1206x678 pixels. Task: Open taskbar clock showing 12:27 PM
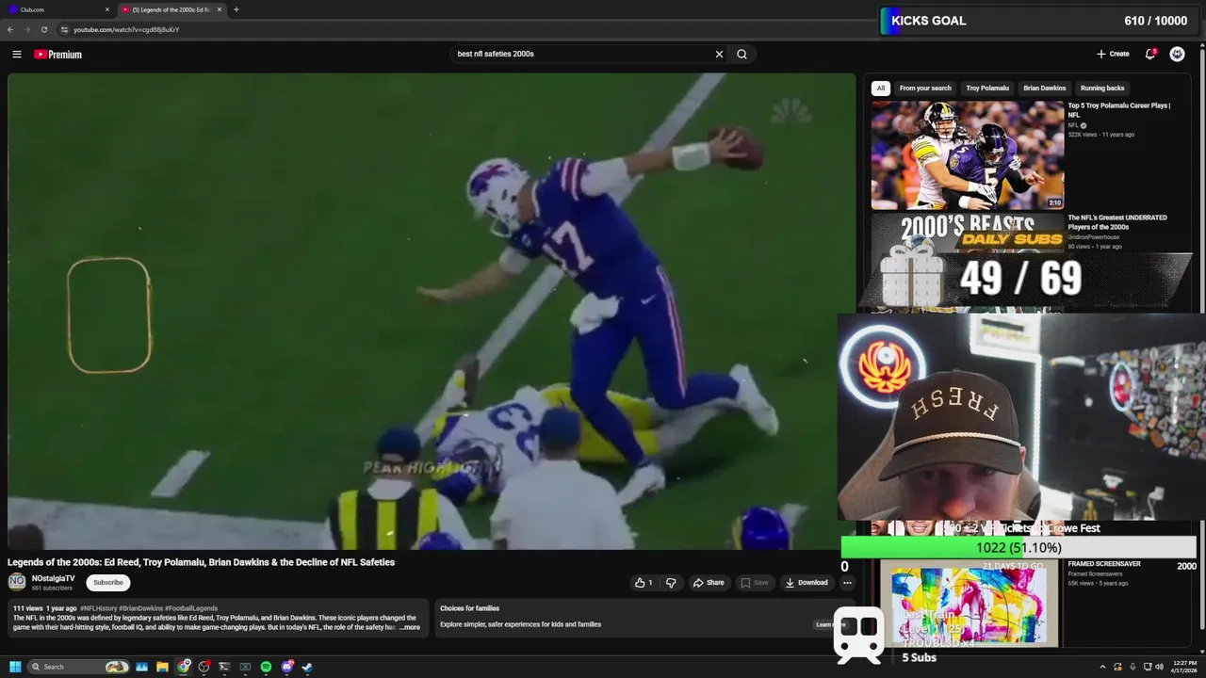[1184, 667]
